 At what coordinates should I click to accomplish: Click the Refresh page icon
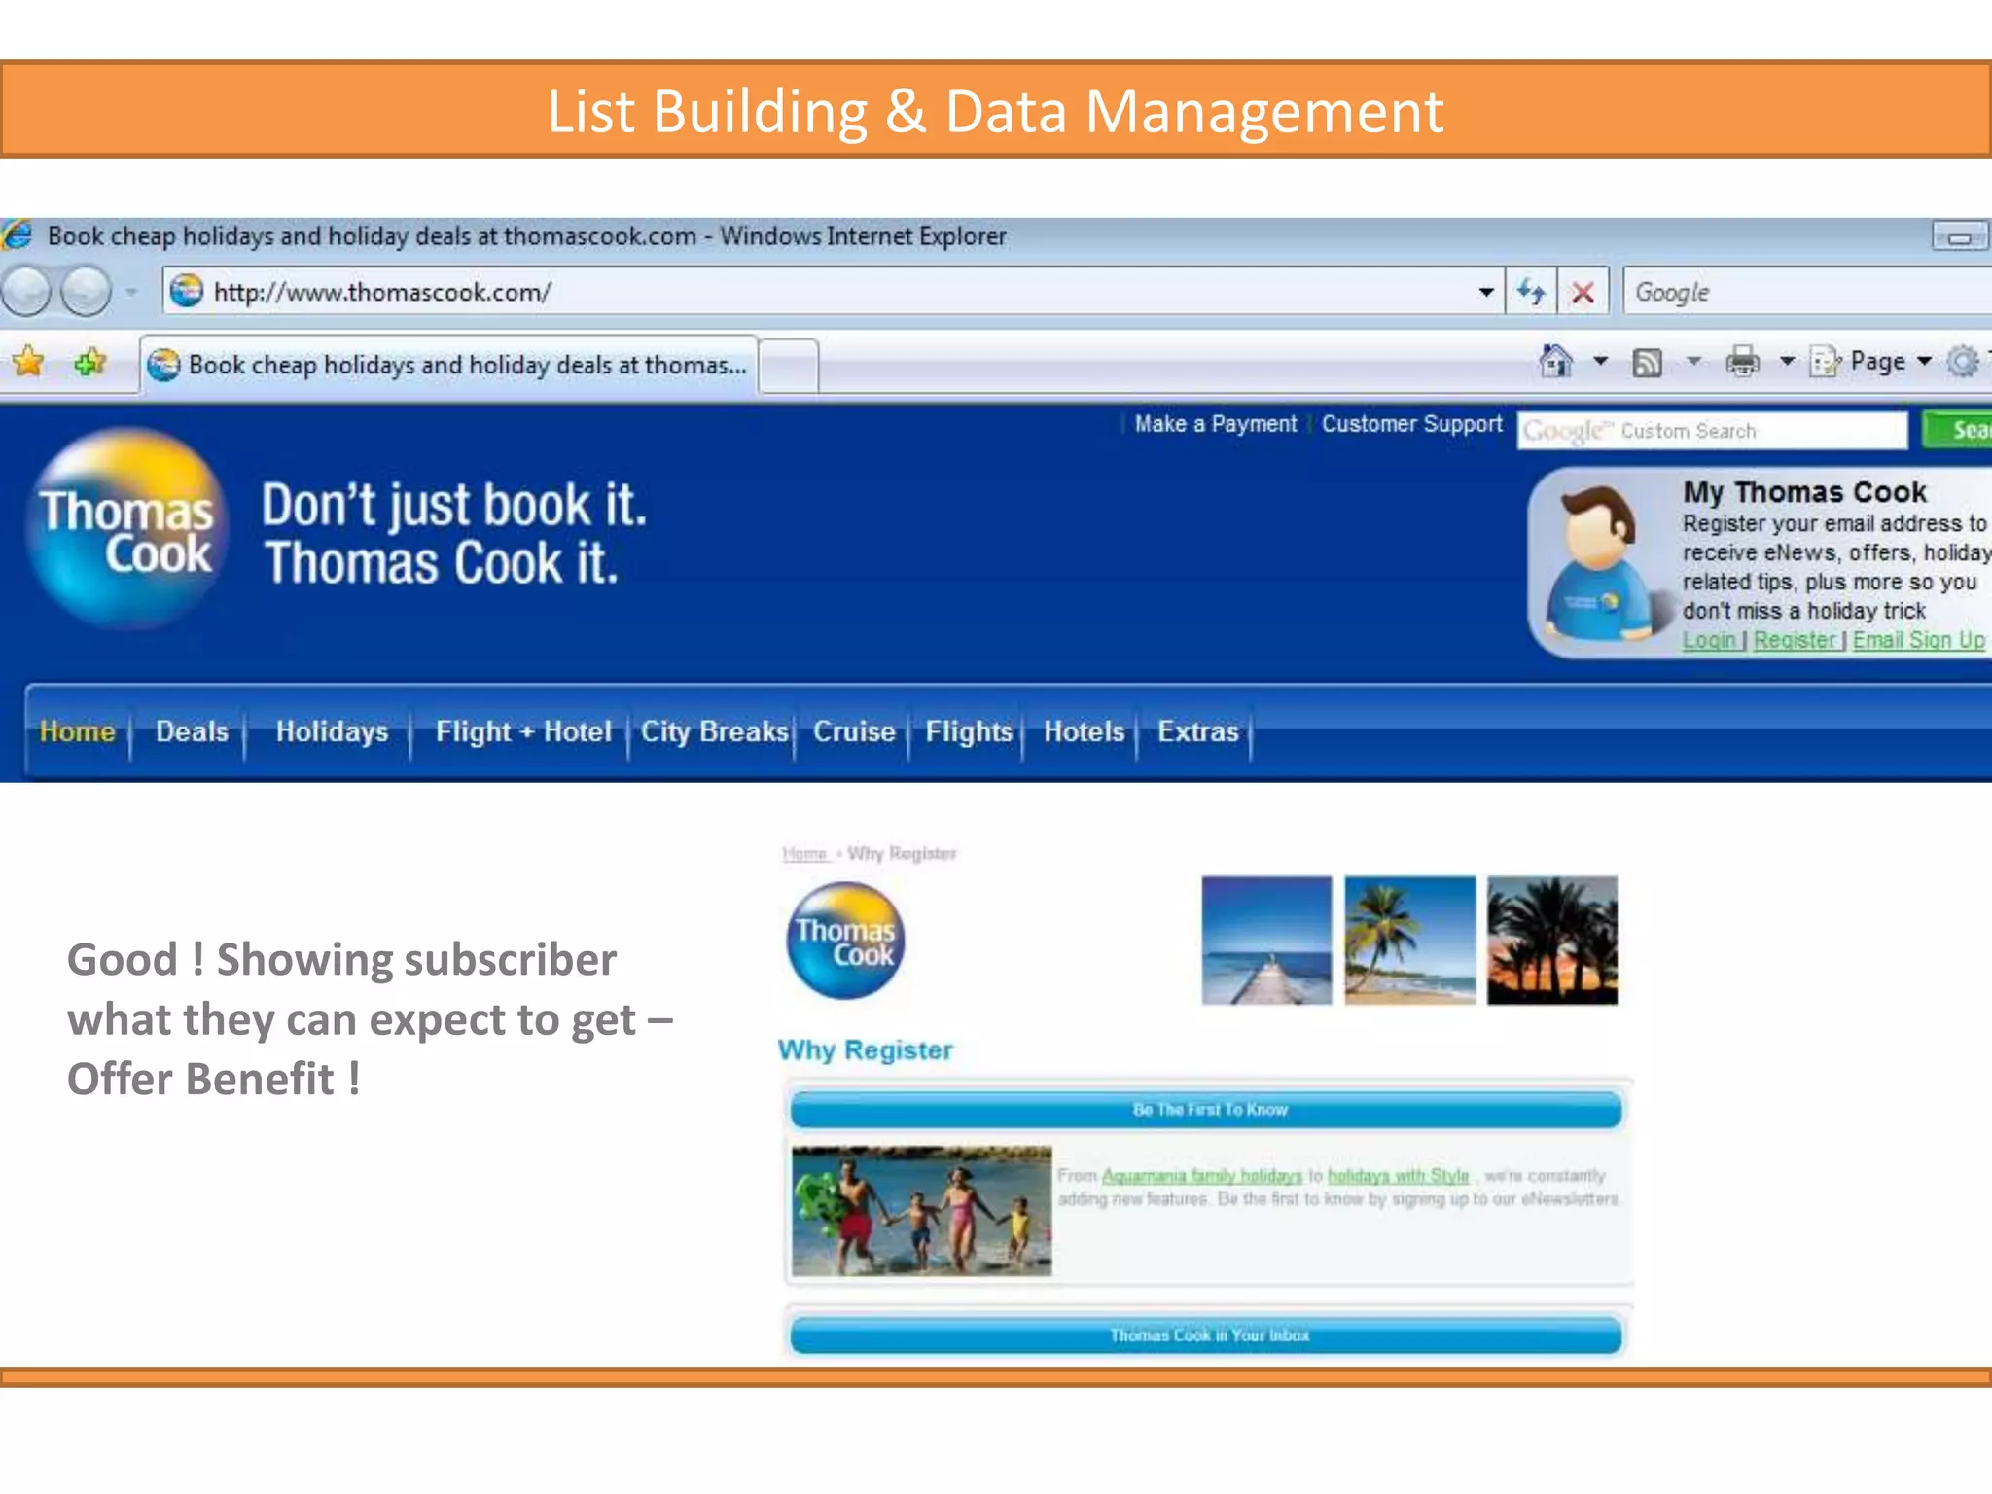pyautogui.click(x=1531, y=292)
